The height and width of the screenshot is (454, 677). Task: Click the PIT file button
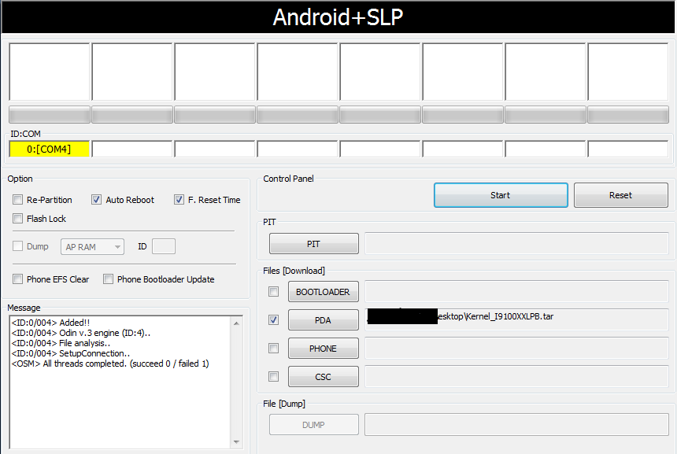314,244
